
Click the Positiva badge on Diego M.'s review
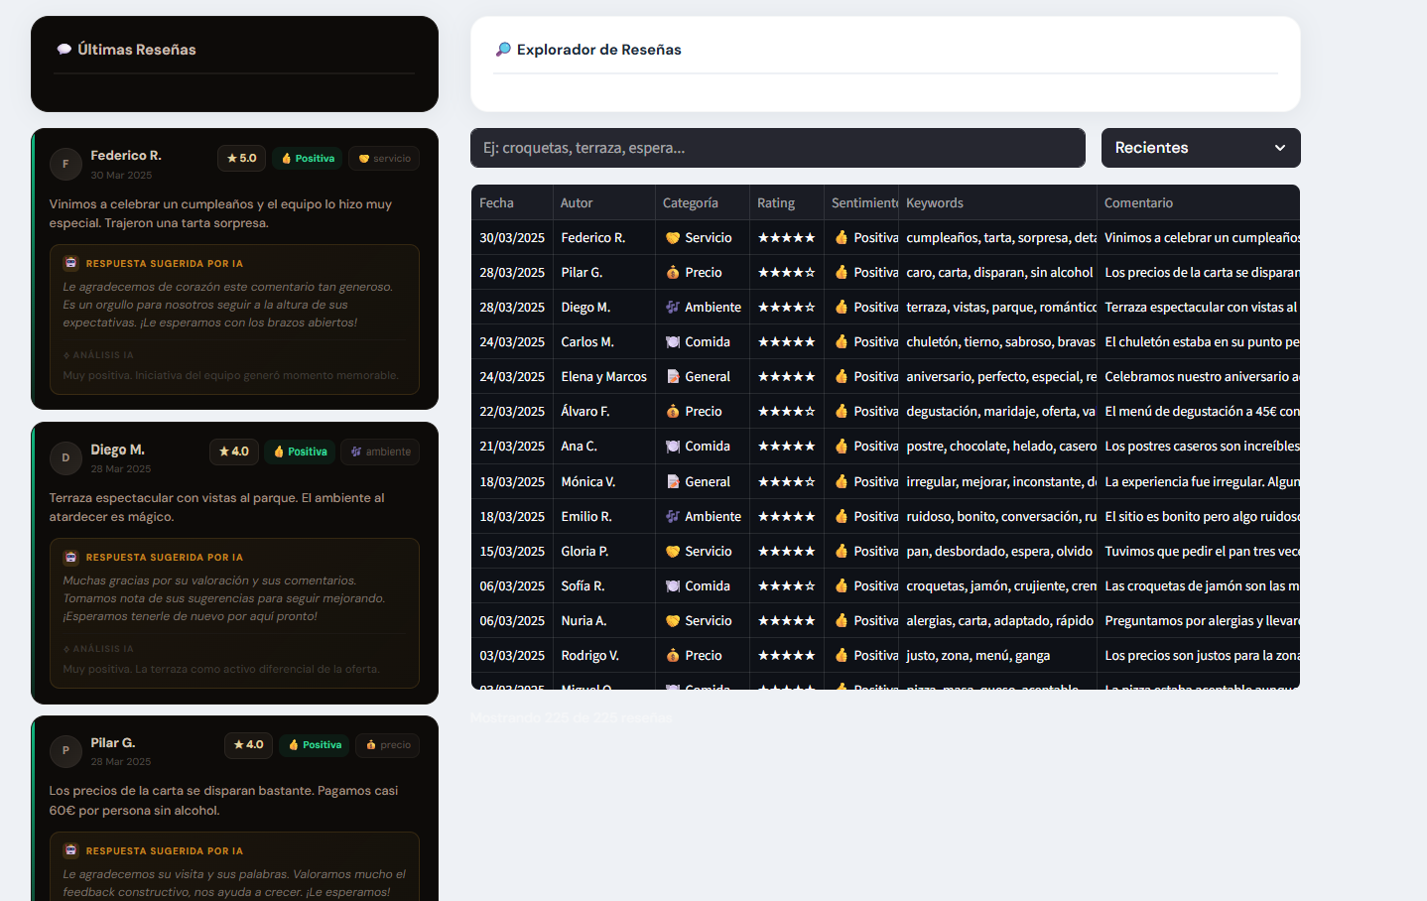tap(301, 452)
